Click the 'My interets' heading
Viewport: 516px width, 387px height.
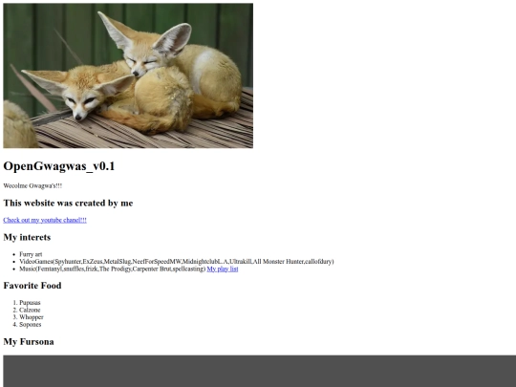(x=27, y=237)
